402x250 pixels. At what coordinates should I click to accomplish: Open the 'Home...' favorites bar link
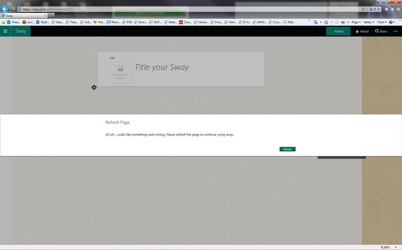pyautogui.click(x=201, y=22)
